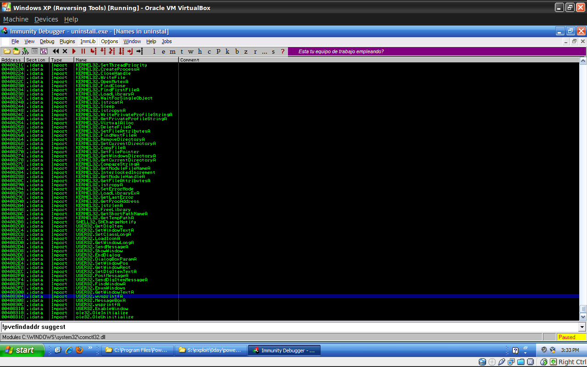
Task: Click the Attach to process icon
Action: point(25,51)
